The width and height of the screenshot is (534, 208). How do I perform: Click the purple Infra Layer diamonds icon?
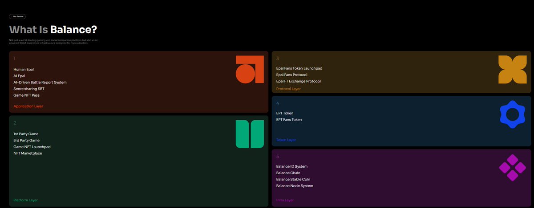point(512,167)
